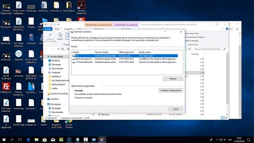Click the Optimizar unidades taskbar icon
This screenshot has height=143, width=254.
pyautogui.click(x=102, y=139)
